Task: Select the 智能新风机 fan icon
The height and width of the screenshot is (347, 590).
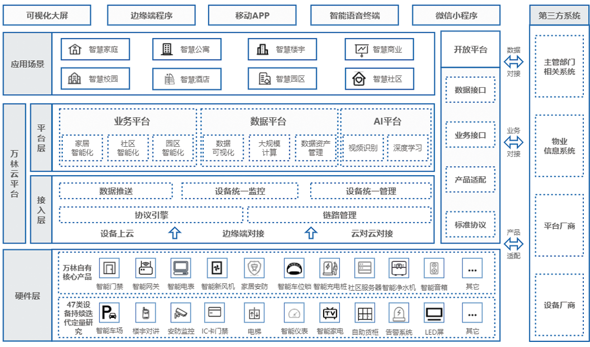Action: (x=217, y=269)
